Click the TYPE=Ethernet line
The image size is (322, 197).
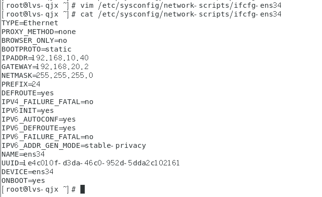[x=30, y=23]
